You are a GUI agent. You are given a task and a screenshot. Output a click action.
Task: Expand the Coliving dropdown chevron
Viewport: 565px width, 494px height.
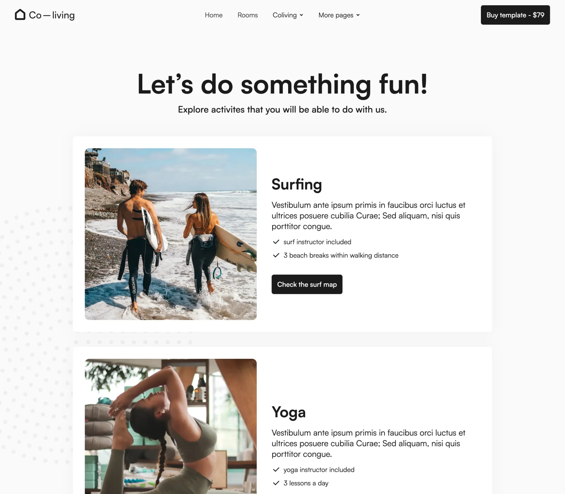coord(301,15)
